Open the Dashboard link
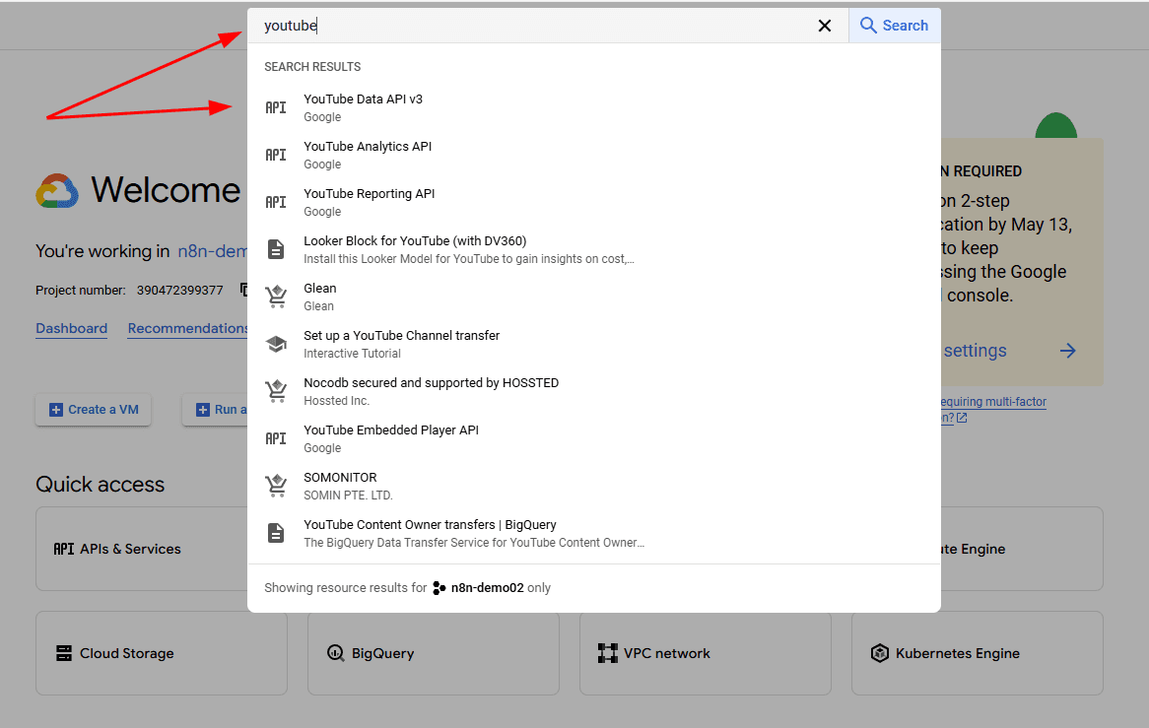The image size is (1149, 728). 71,329
